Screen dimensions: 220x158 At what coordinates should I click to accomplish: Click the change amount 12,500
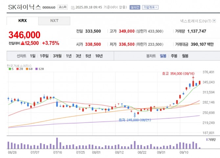[x=32, y=43]
